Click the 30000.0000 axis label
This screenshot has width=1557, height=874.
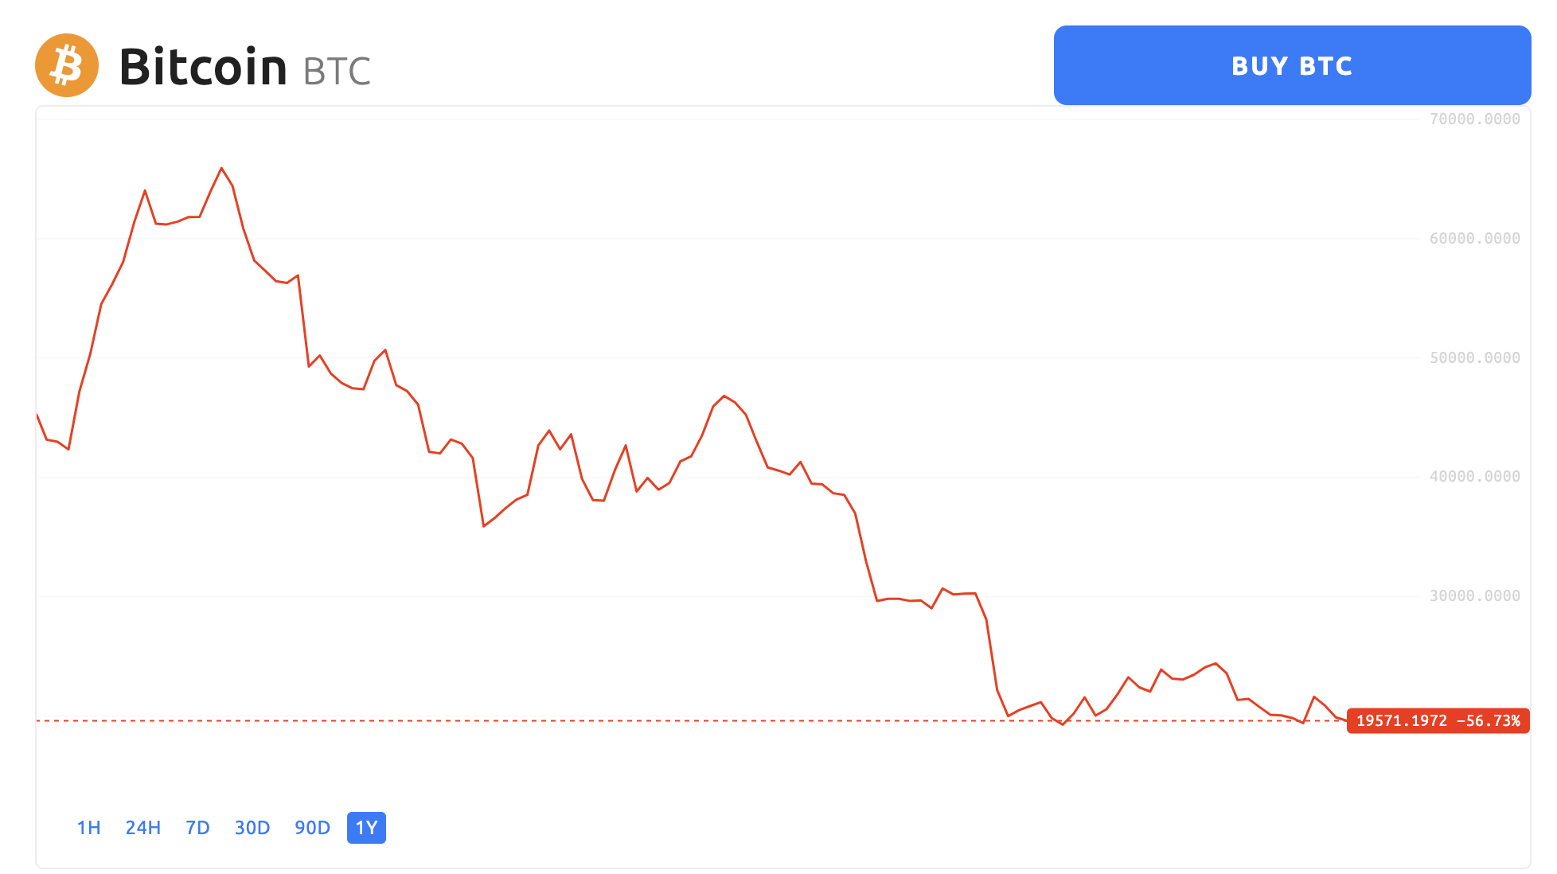click(1474, 595)
